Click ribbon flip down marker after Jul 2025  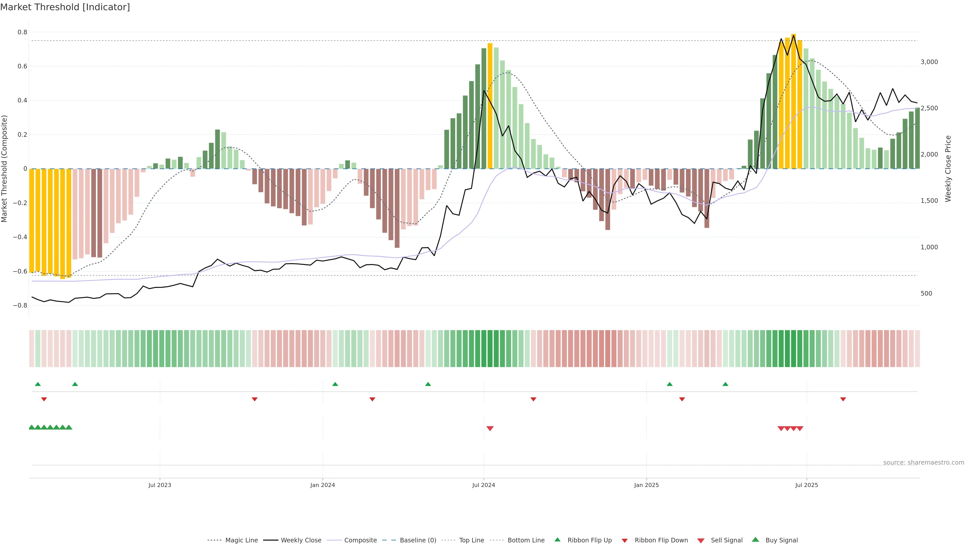[x=843, y=399]
